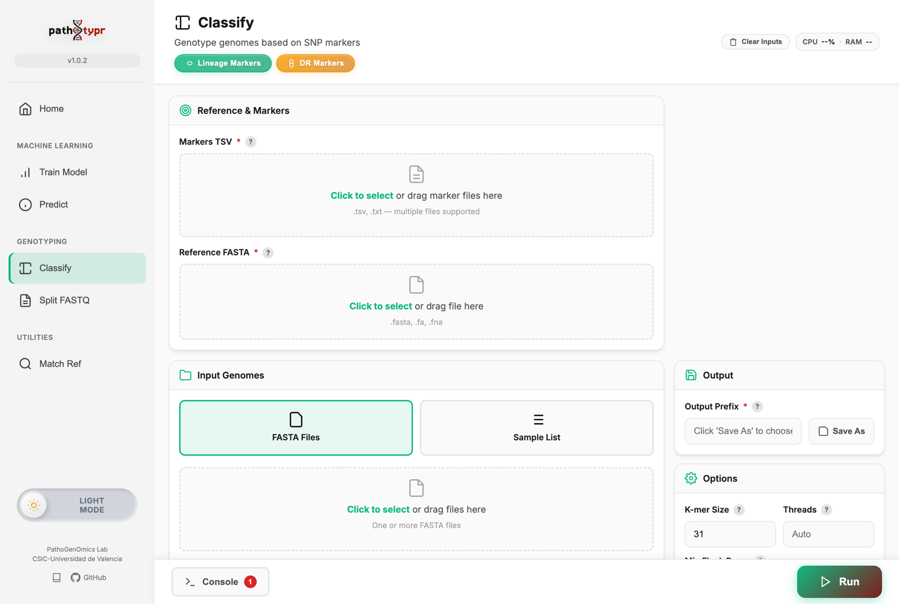Click the Reference & Markers heading

243,111
